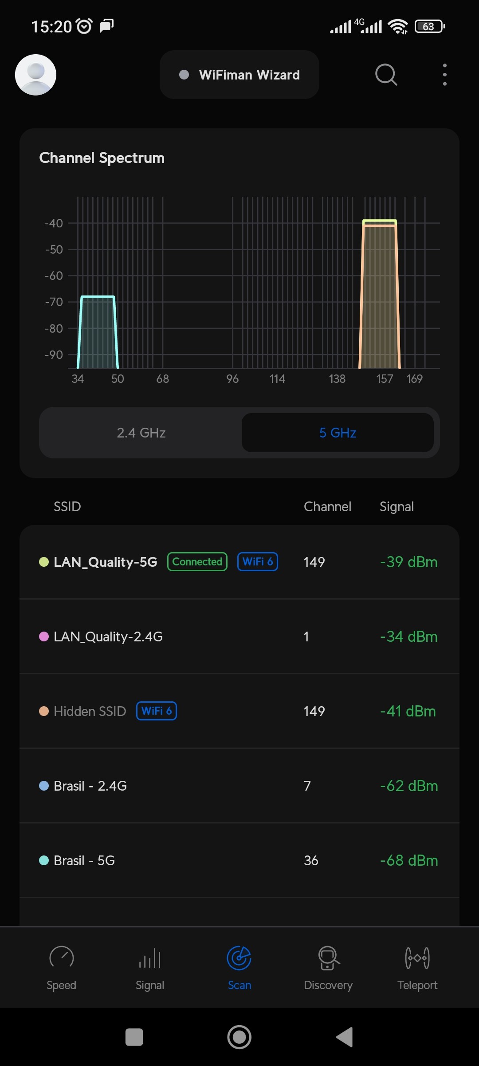
Task: Go to the Signal tab icon
Action: click(150, 958)
